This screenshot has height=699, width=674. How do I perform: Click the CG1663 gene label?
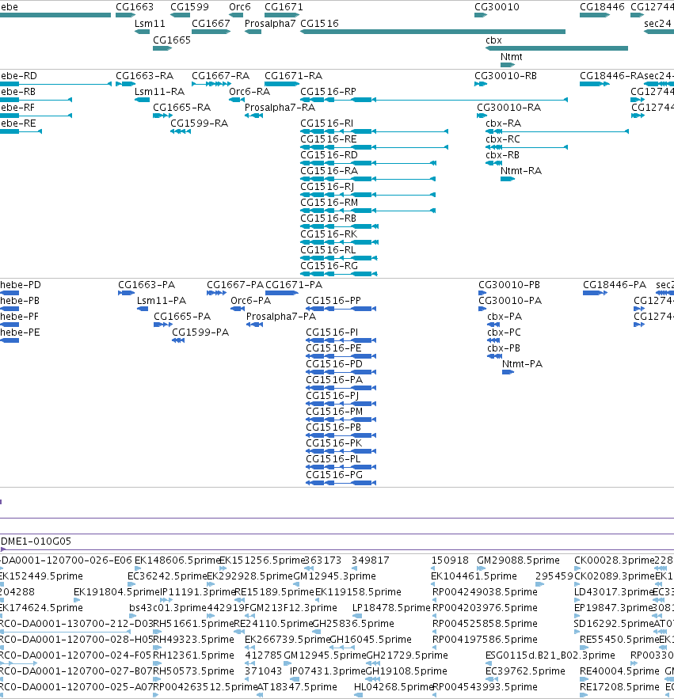pyautogui.click(x=135, y=7)
